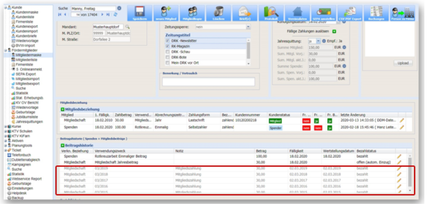Click the magnifier icon next to Mandant

[127, 27]
